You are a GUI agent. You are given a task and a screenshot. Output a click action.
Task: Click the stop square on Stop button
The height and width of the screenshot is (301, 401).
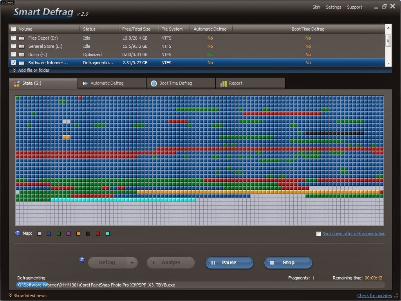click(272, 263)
